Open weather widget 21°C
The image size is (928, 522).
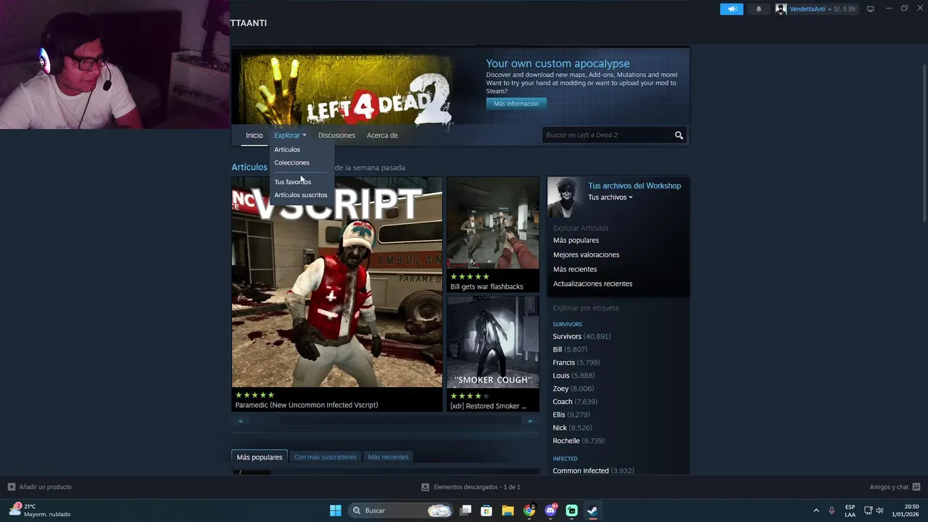click(39, 510)
